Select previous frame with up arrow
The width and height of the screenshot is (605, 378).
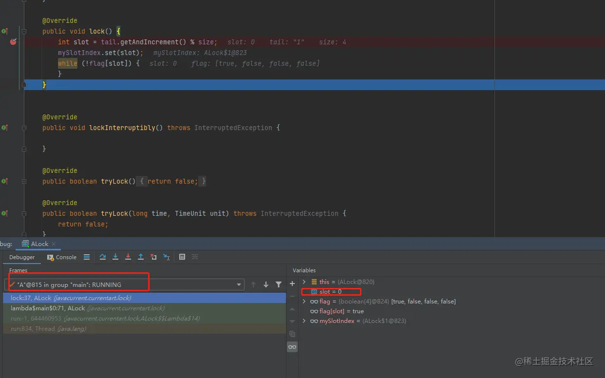click(x=253, y=284)
